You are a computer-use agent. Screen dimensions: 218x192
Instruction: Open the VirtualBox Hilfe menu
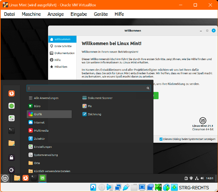119,14
